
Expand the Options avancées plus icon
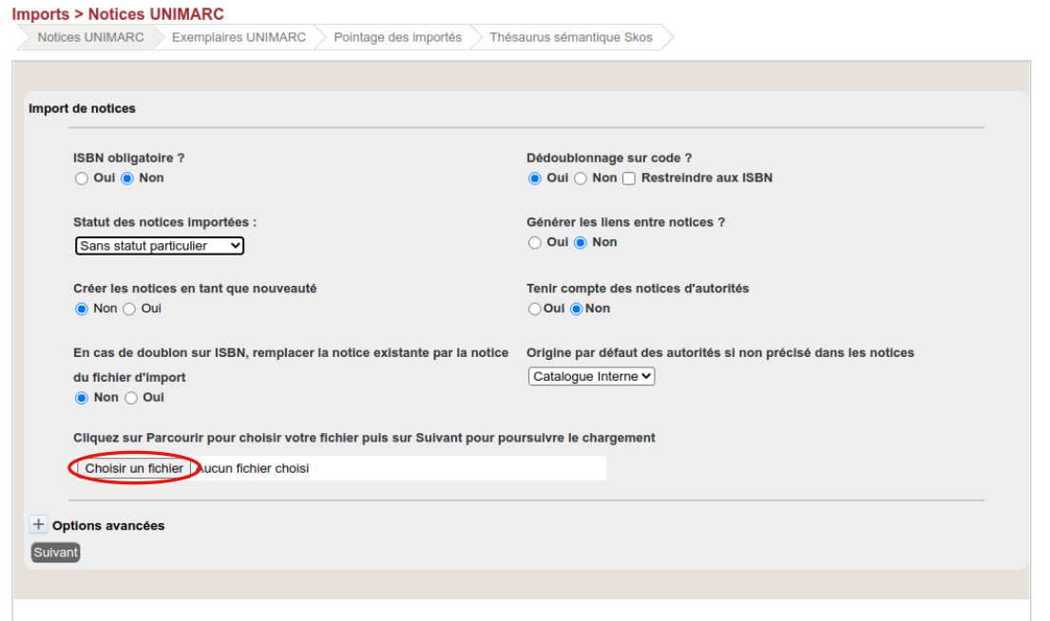click(39, 524)
